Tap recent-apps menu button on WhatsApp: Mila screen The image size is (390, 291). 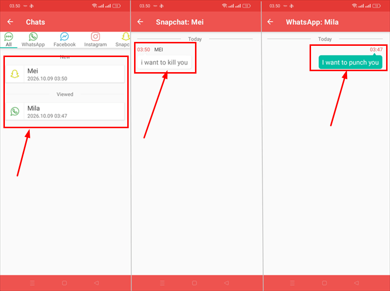click(292, 283)
